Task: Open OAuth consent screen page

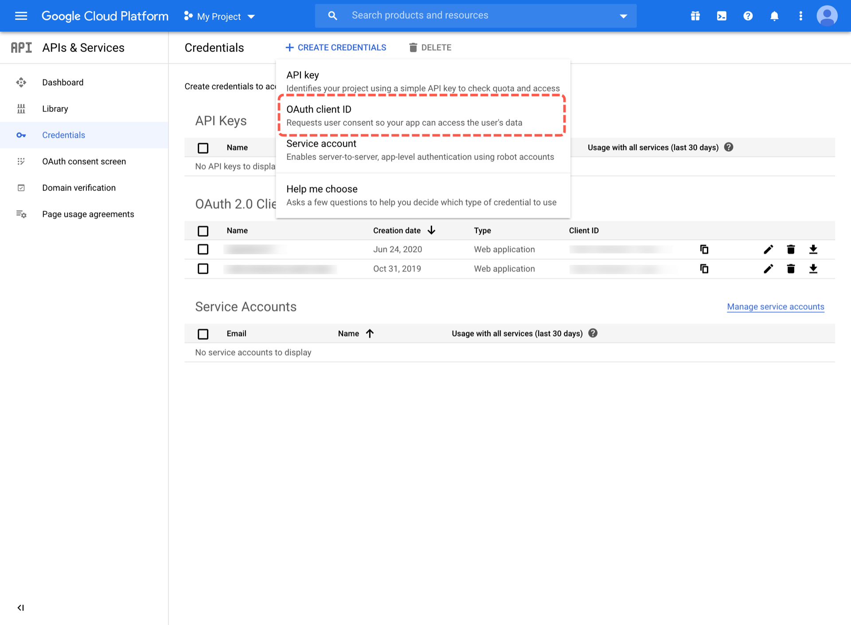Action: point(84,161)
